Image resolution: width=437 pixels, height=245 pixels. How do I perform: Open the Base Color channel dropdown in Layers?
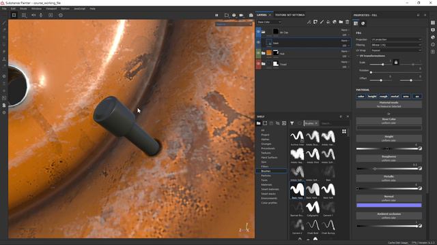coord(269,22)
